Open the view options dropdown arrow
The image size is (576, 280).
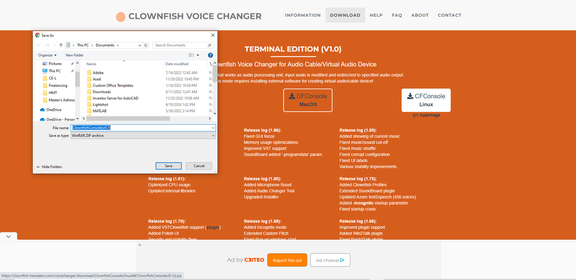click(x=198, y=55)
